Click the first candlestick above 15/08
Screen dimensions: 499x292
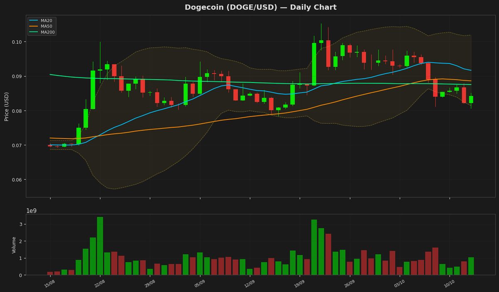click(50, 146)
